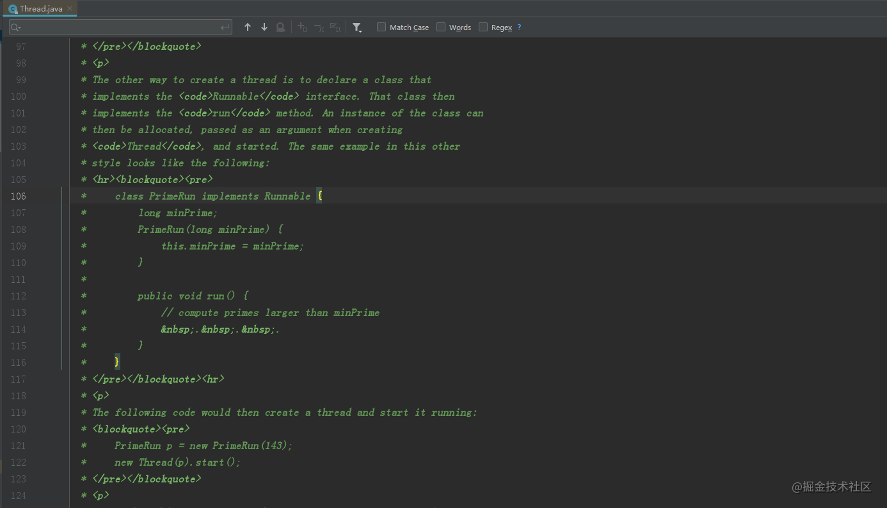Click 'public void run() {' text
This screenshot has width=887, height=508.
click(193, 296)
